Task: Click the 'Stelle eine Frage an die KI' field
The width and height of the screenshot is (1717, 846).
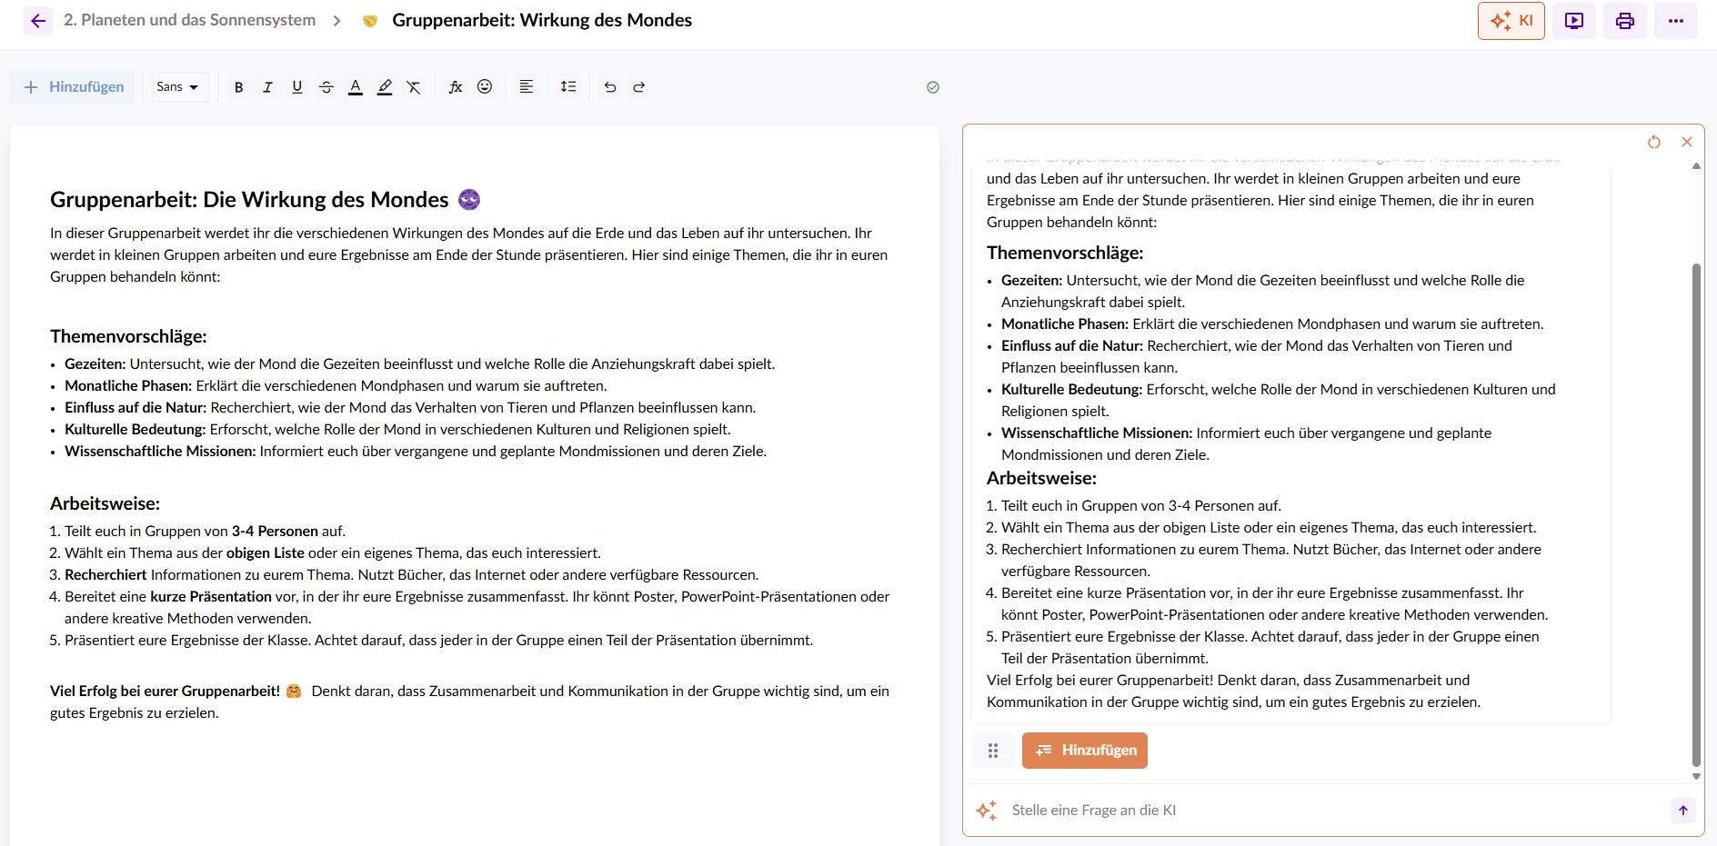Action: pos(1328,811)
